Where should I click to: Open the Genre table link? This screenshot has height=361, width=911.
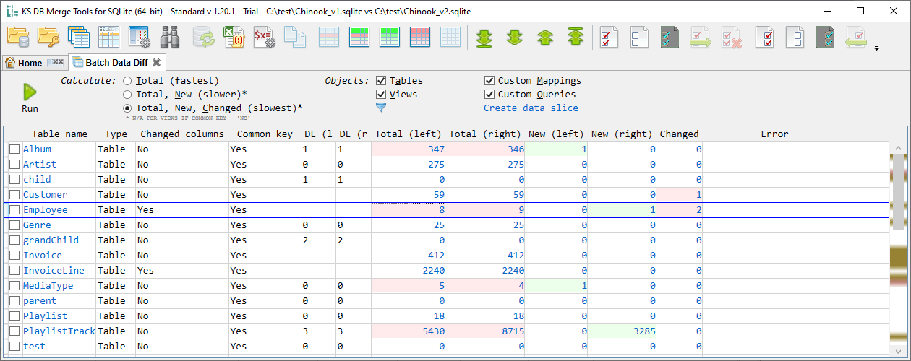[x=37, y=225]
